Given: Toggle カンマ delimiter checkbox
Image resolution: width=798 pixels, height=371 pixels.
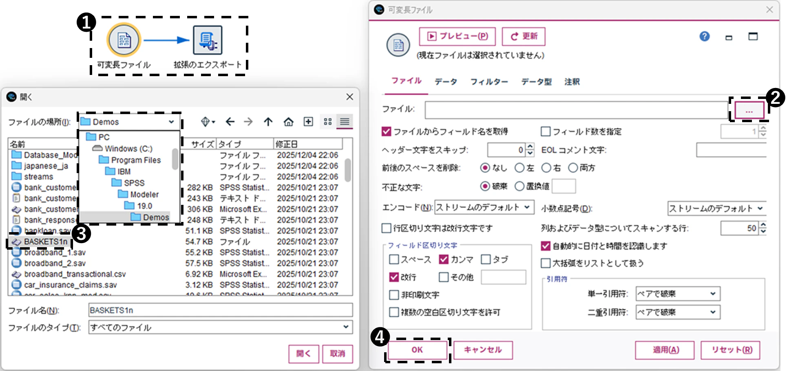Looking at the screenshot, I should point(444,259).
